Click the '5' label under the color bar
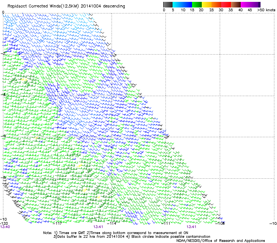The width and height of the screenshot is (277, 243). pos(173,10)
